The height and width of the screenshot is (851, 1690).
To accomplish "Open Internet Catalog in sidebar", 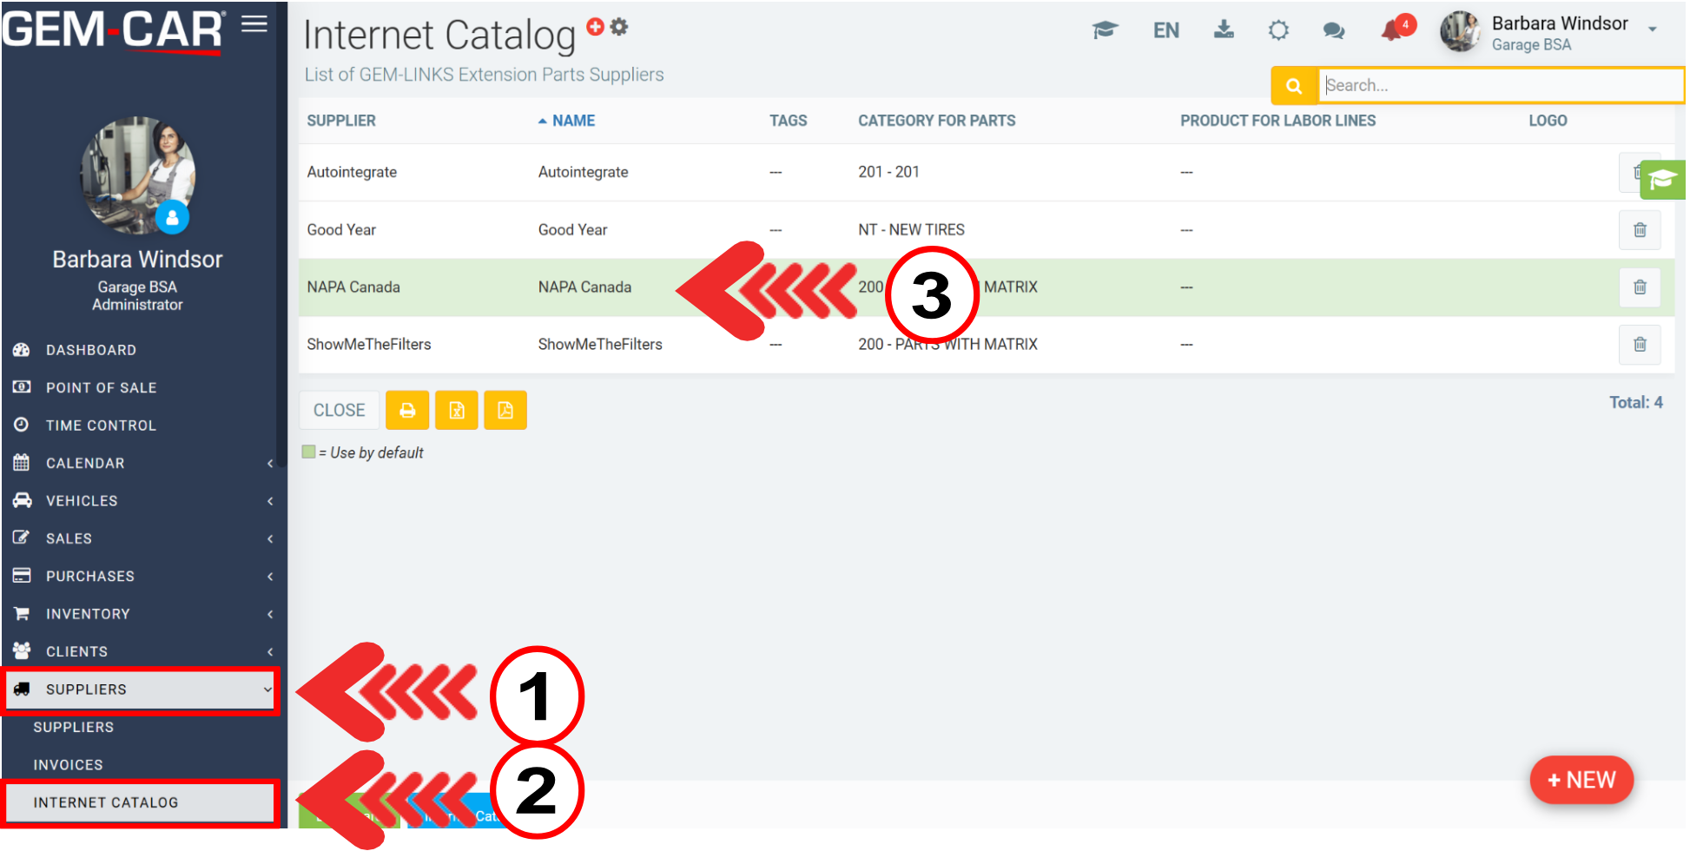I will [x=106, y=803].
